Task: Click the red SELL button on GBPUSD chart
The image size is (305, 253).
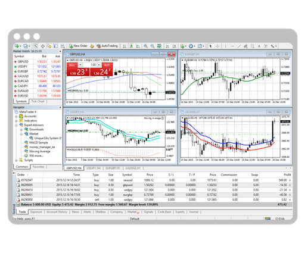Action: [71, 65]
